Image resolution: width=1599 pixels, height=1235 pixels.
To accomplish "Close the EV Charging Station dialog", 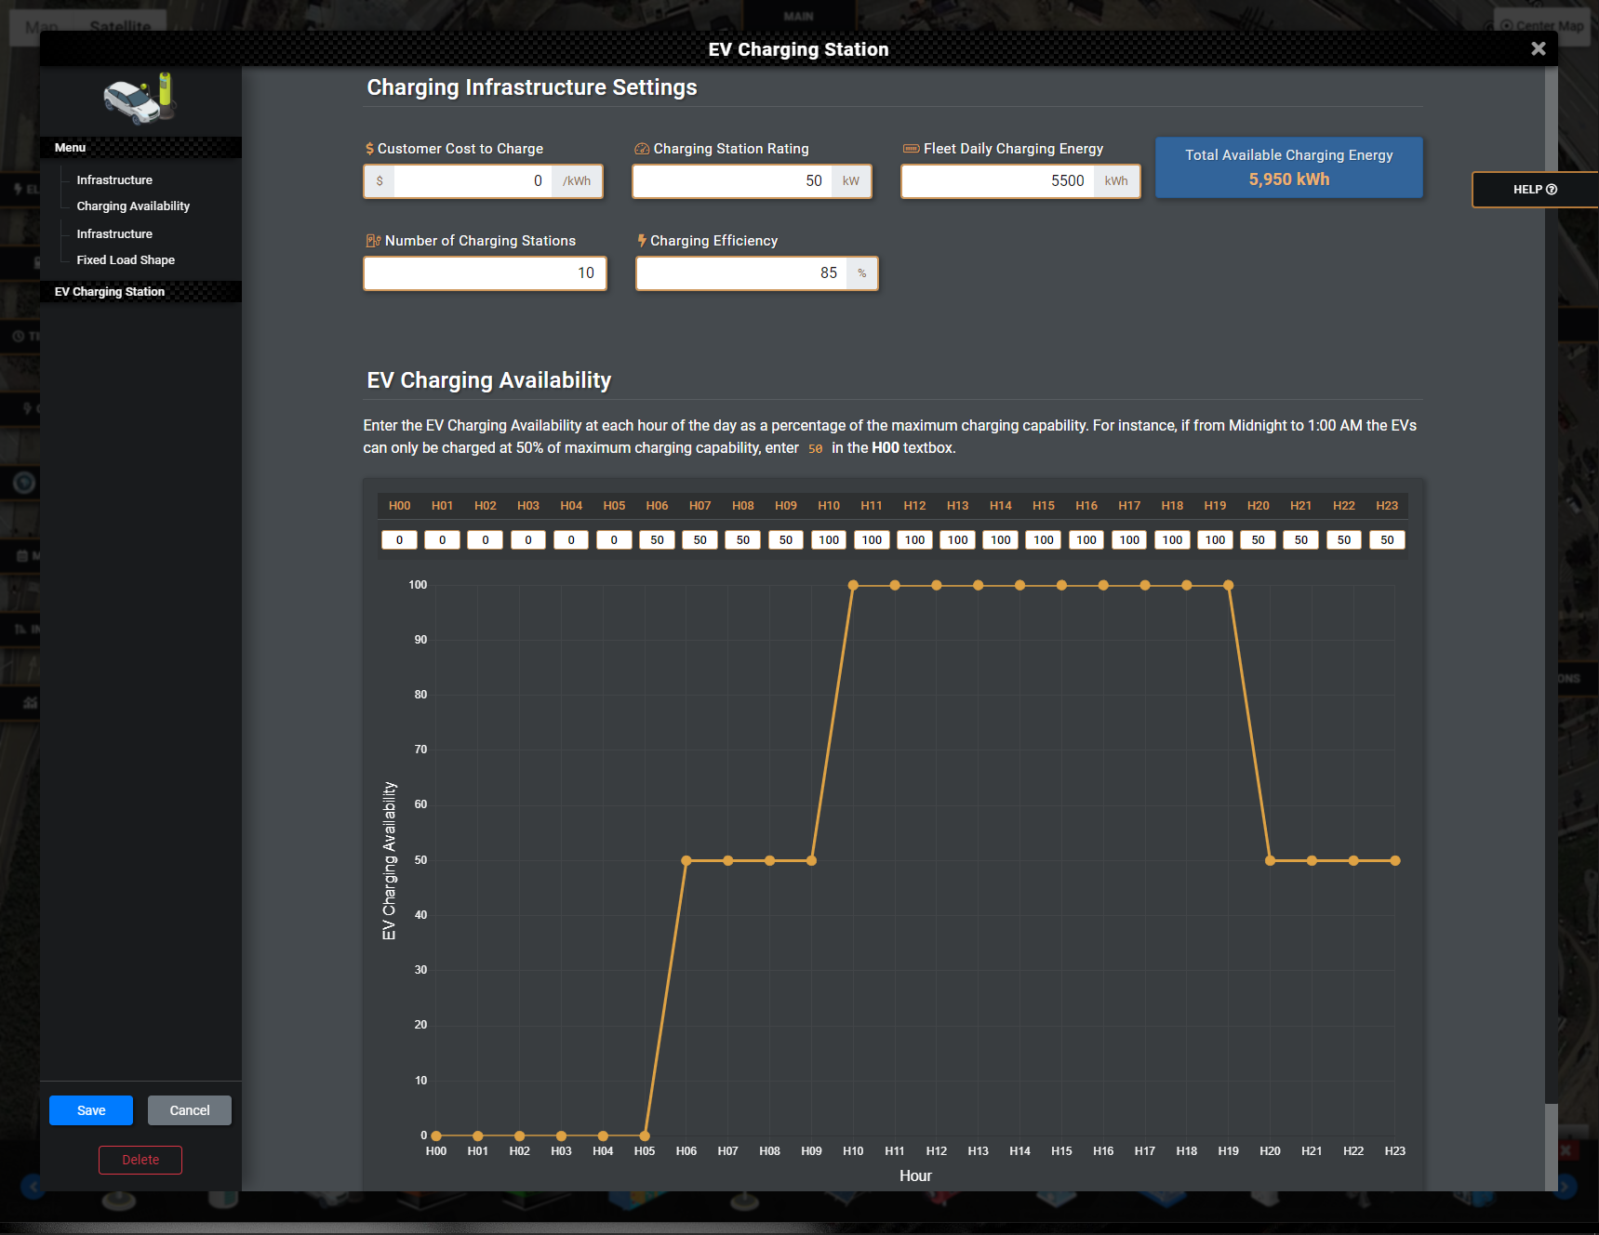I will coord(1539,48).
